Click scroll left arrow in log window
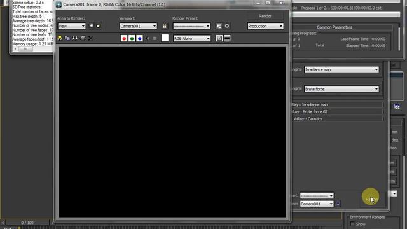The height and width of the screenshot is (229, 407). 15,49
